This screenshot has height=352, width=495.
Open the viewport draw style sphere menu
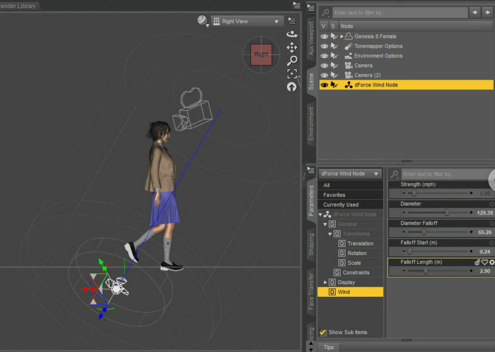[x=203, y=21]
